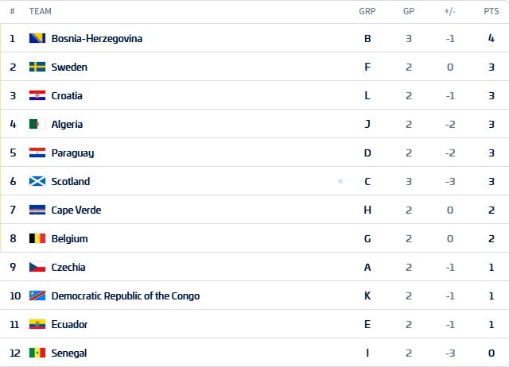Sort by GRP column header
Image resolution: width=509 pixels, height=367 pixels.
point(367,11)
